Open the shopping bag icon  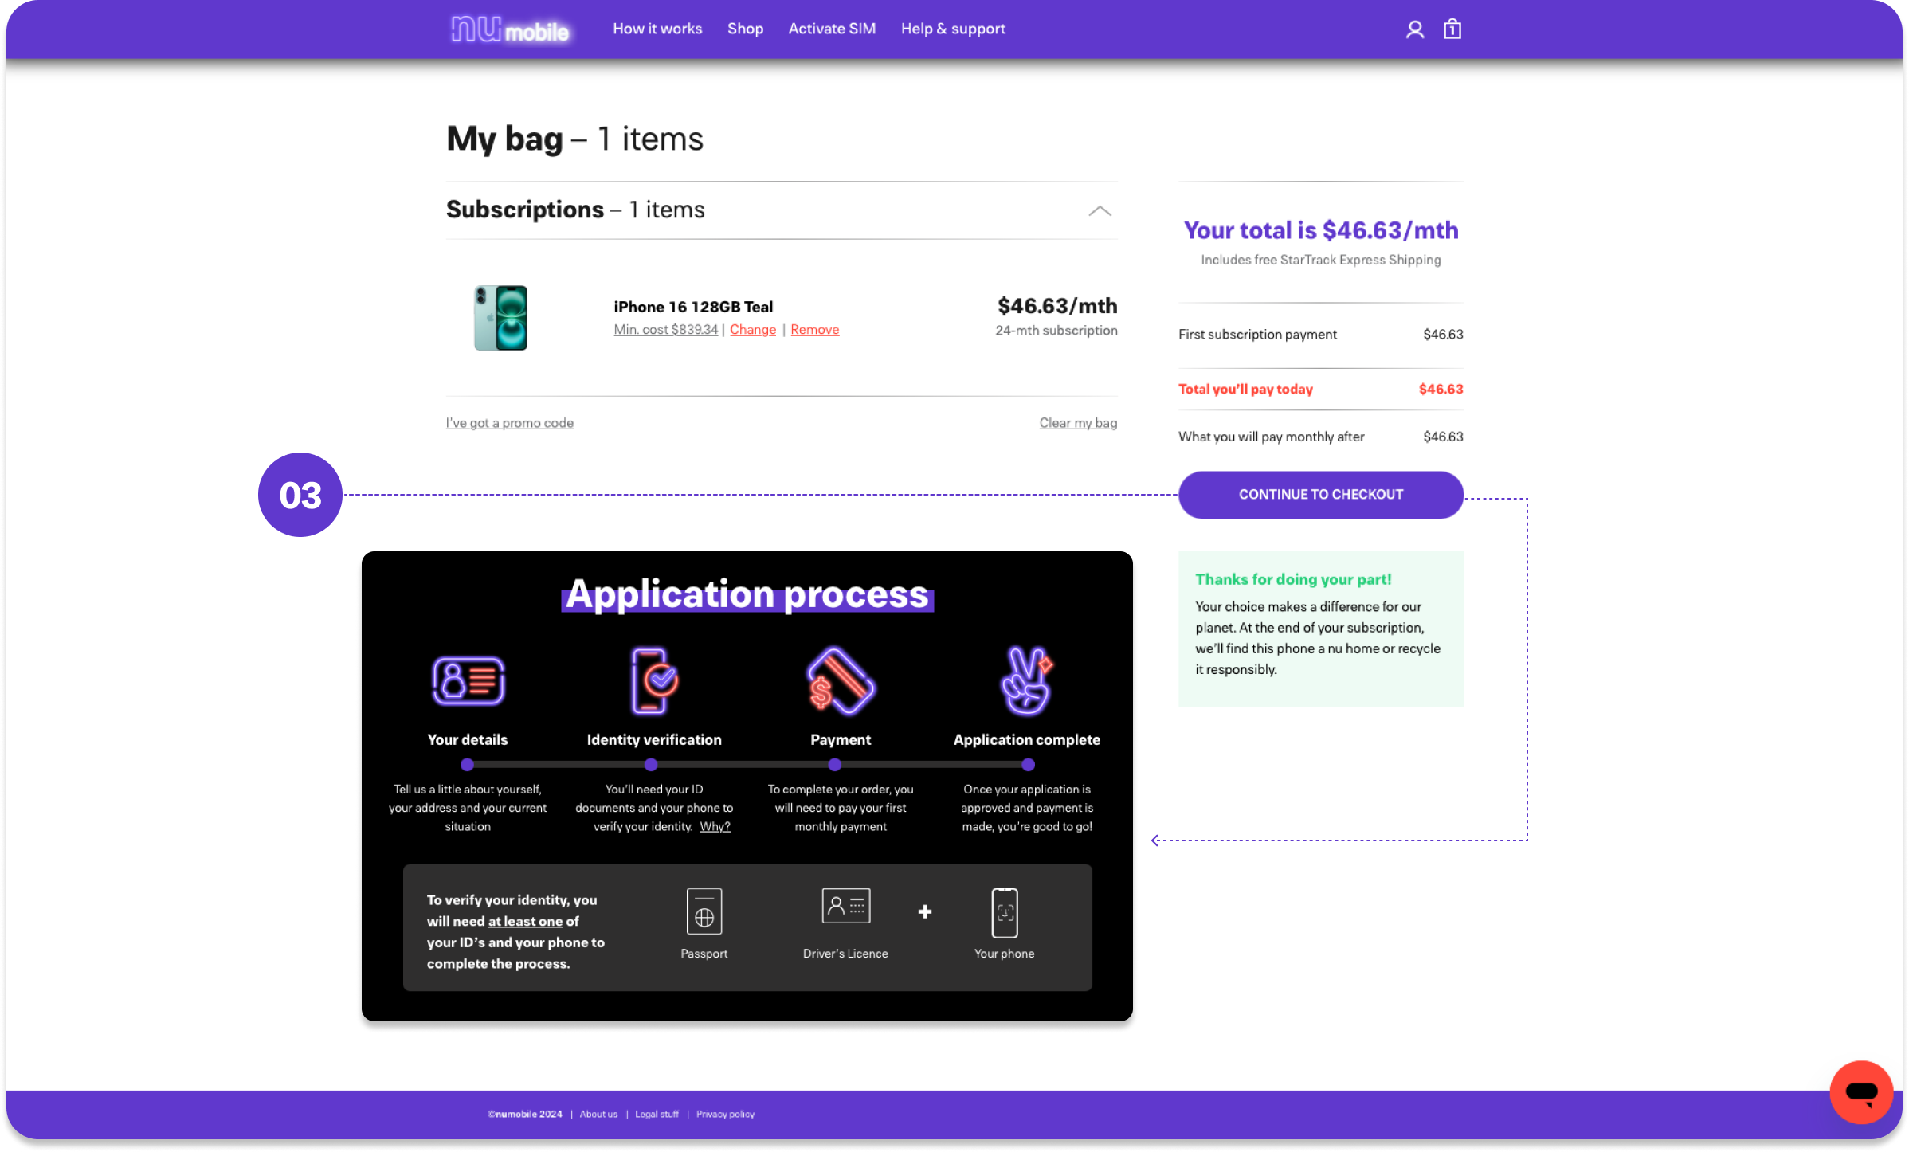click(1452, 29)
